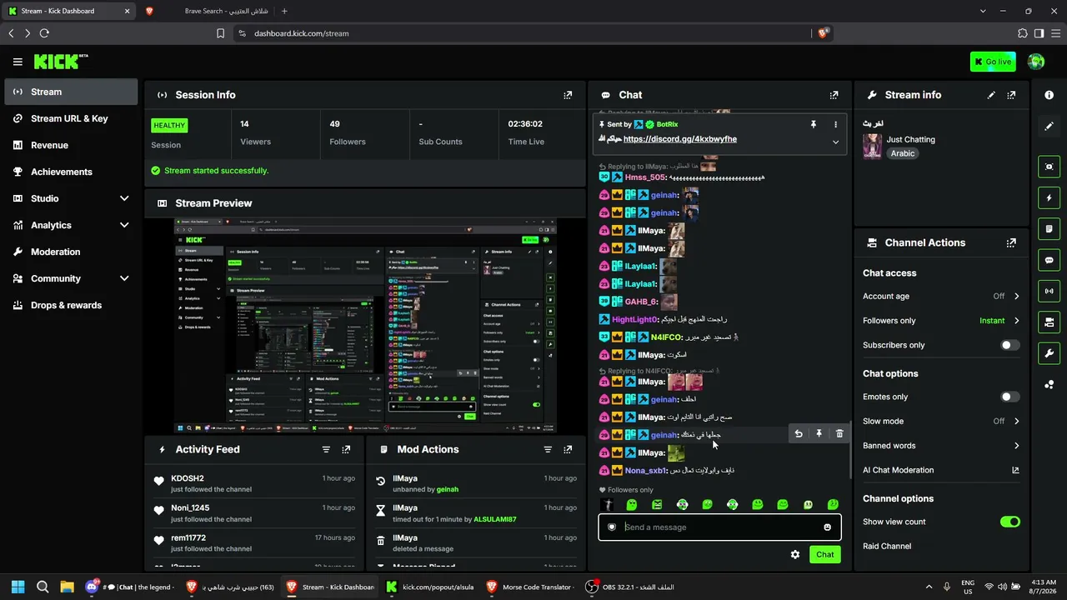Unpin the pinned BotRix message
The width and height of the screenshot is (1067, 600).
(x=814, y=124)
